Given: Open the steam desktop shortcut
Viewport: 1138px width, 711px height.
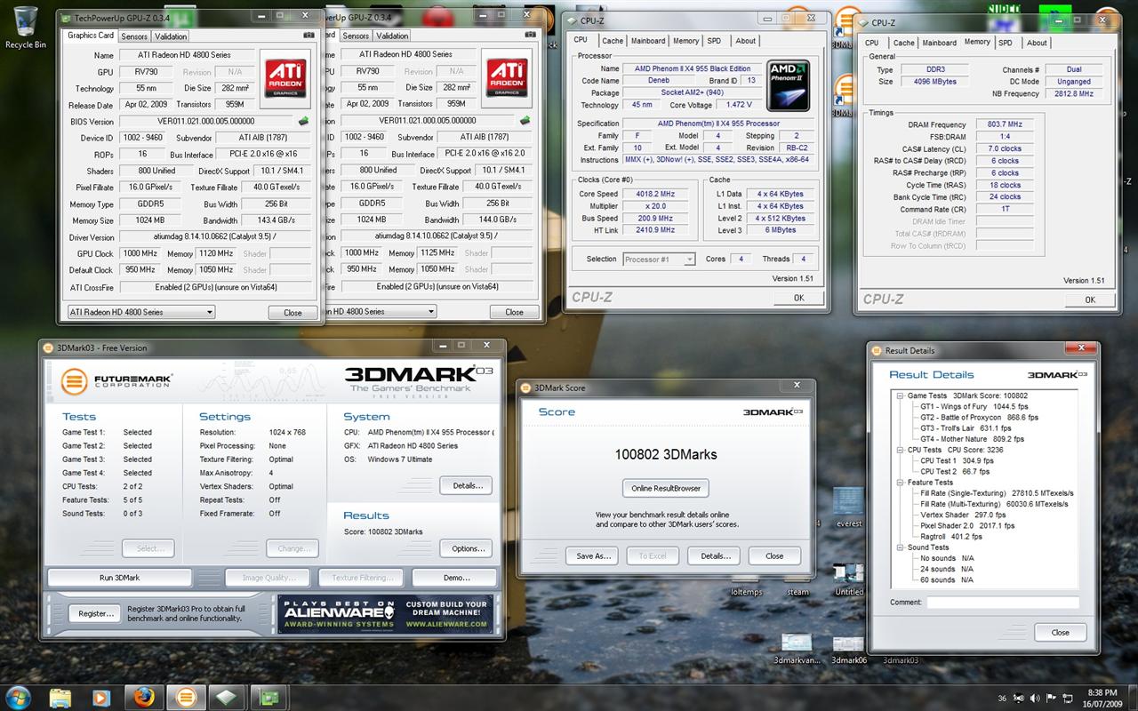Looking at the screenshot, I should 797,585.
